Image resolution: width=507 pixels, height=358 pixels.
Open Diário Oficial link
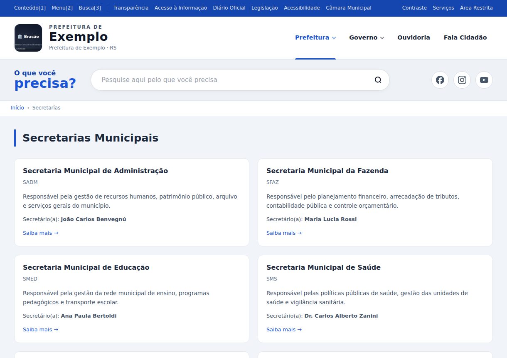click(229, 8)
